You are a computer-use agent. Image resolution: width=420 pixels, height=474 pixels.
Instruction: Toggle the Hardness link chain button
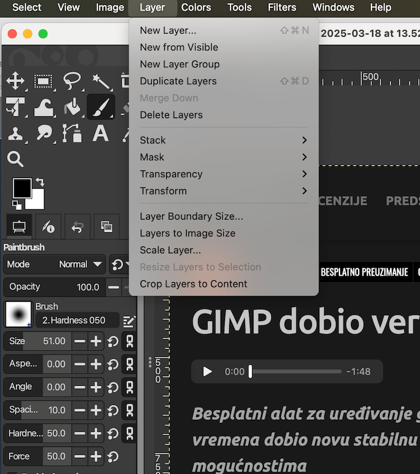[x=128, y=433]
